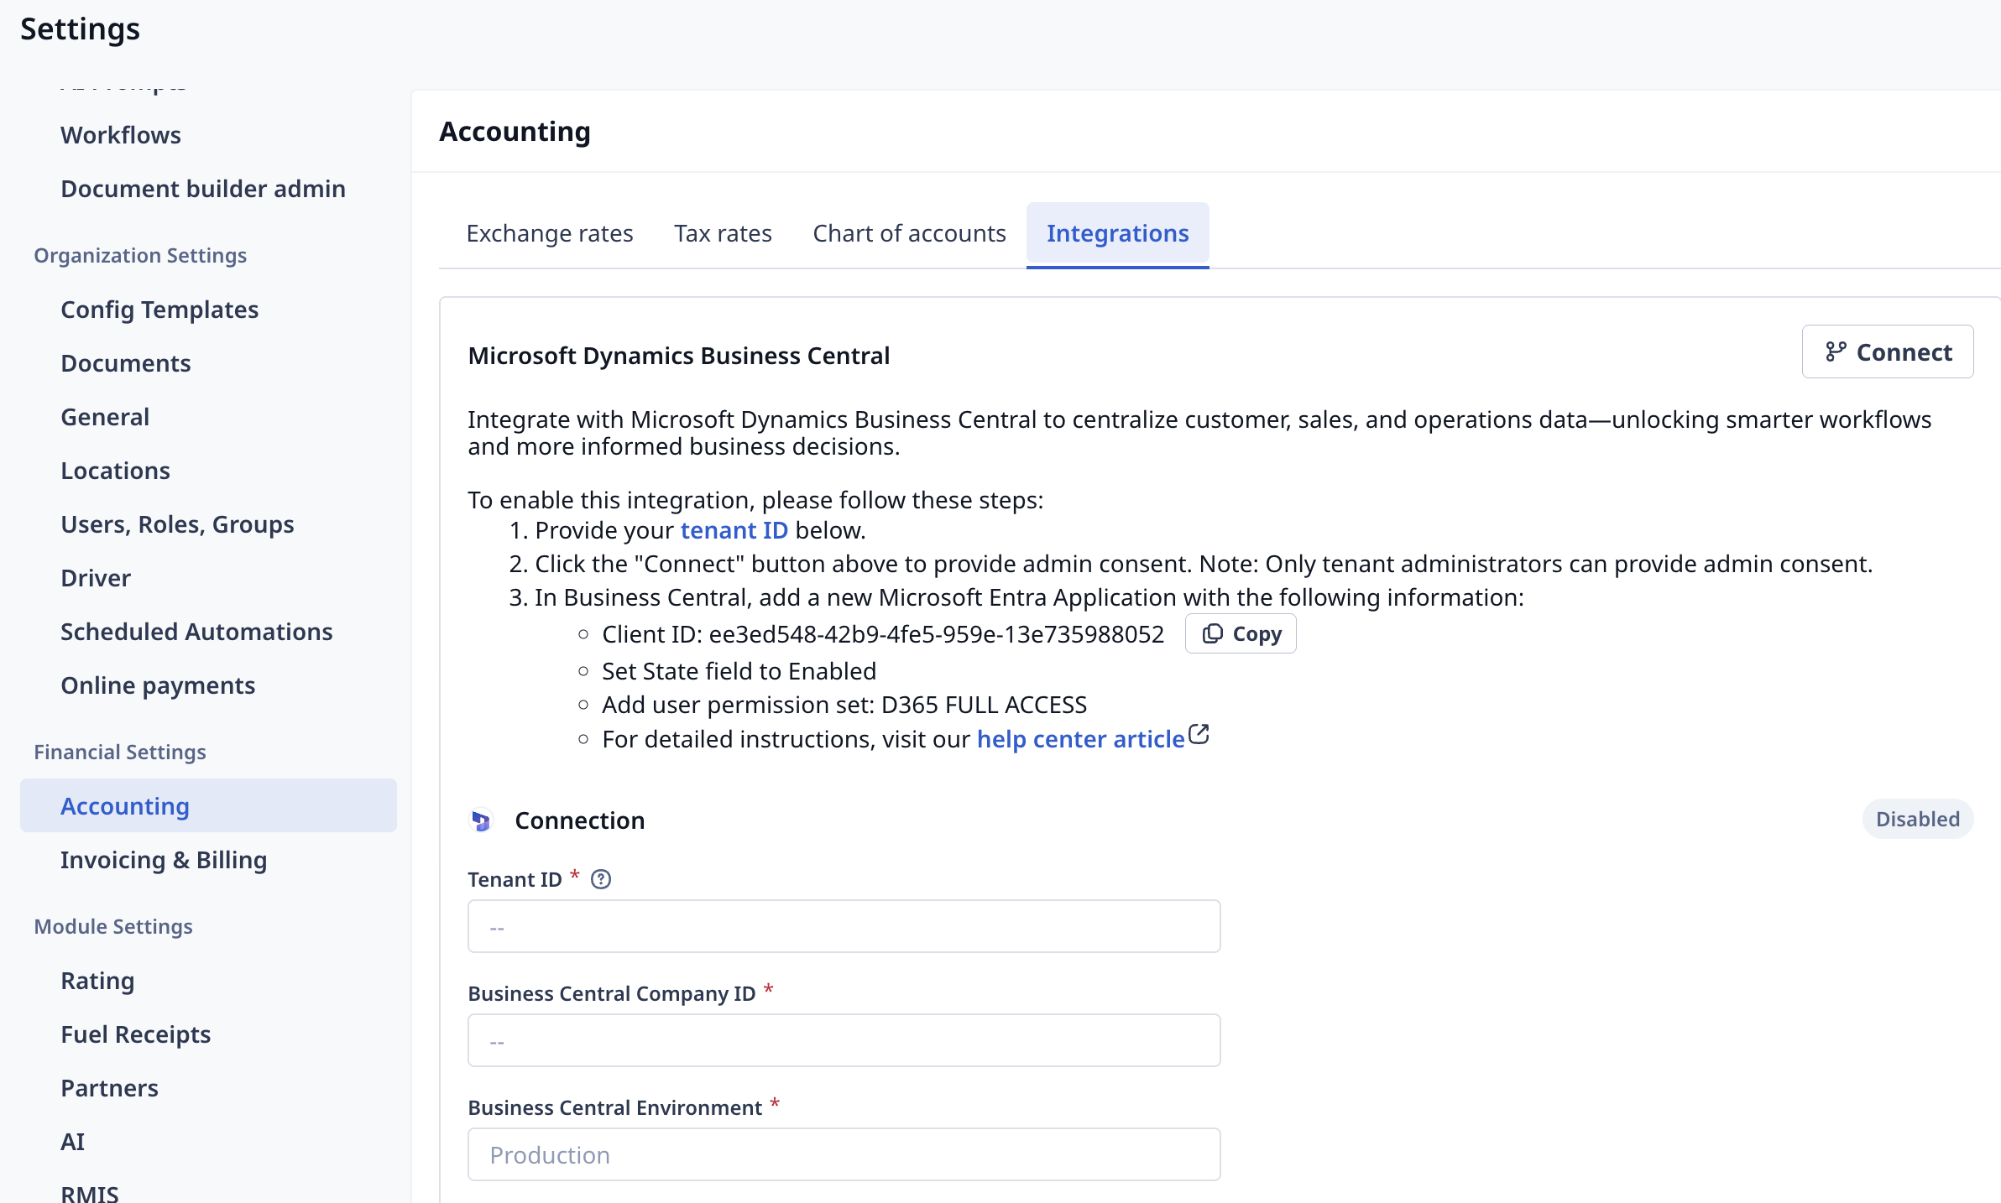Click the Module Settings section label
Screen dimensions: 2001x1203
point(113,926)
